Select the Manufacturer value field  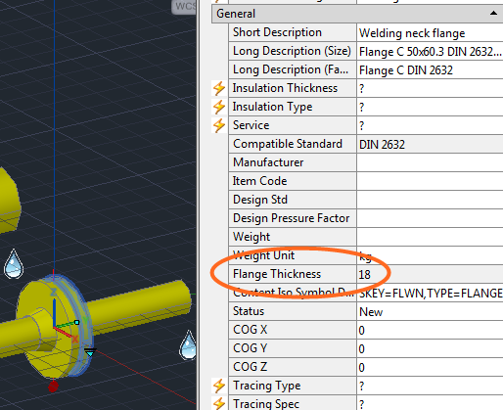coord(431,162)
